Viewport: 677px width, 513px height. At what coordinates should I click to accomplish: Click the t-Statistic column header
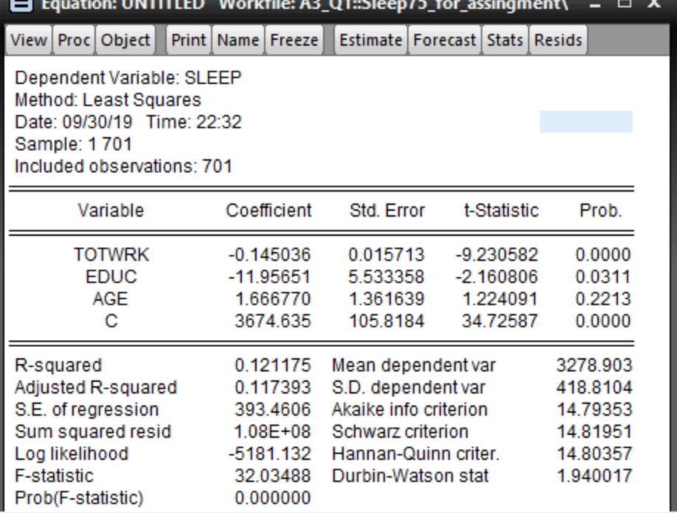pos(501,211)
